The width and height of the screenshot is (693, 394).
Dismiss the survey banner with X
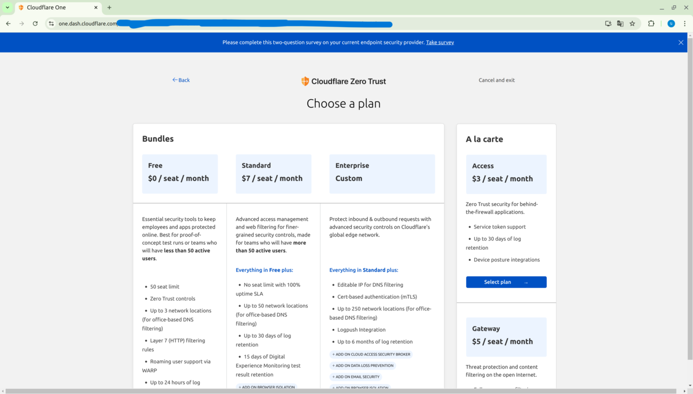pos(681,42)
